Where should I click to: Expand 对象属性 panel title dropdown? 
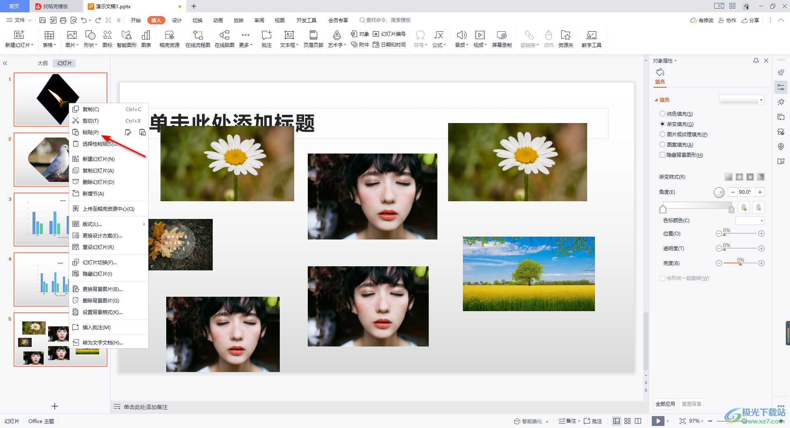pyautogui.click(x=665, y=61)
